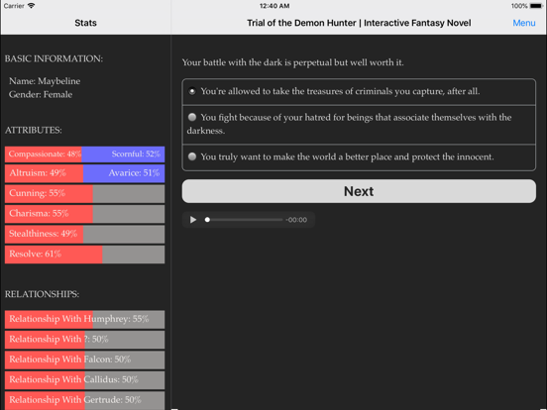Click the Compassionate: 48% bar segment
Viewport: 547px width, 410px height.
(x=44, y=154)
